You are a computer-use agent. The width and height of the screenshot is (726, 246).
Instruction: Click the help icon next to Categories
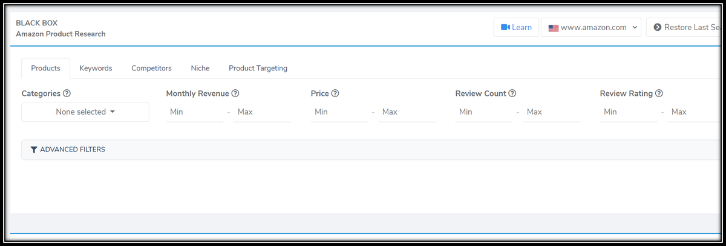tap(67, 93)
